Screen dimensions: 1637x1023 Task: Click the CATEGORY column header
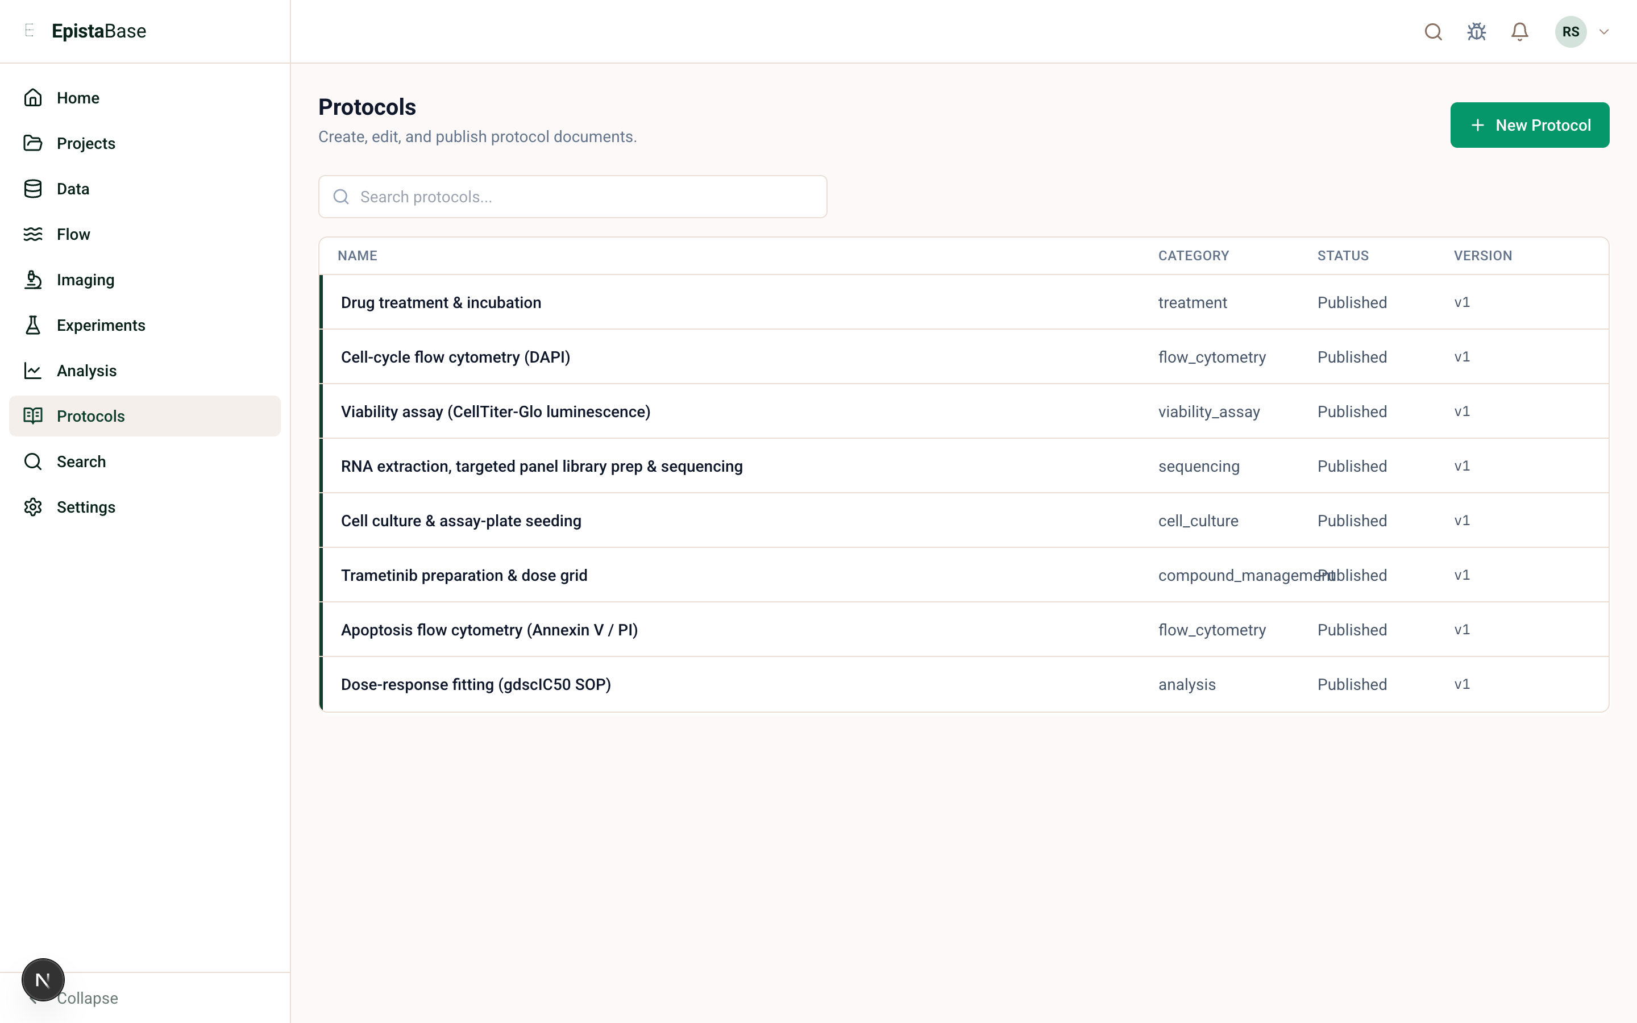[1193, 256]
